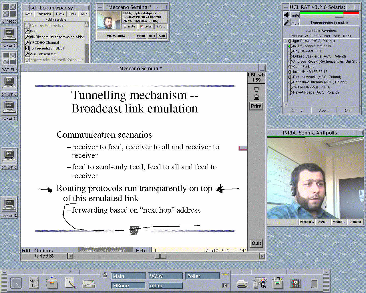
Task: Restore the minimized @"Mecc window icon
Action: (9, 13)
